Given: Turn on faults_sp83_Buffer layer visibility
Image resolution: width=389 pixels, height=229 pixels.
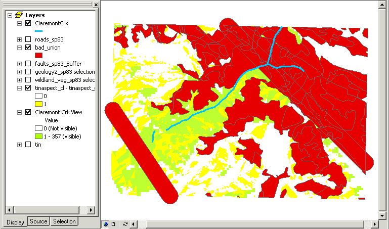Looking at the screenshot, I should tap(28, 64).
